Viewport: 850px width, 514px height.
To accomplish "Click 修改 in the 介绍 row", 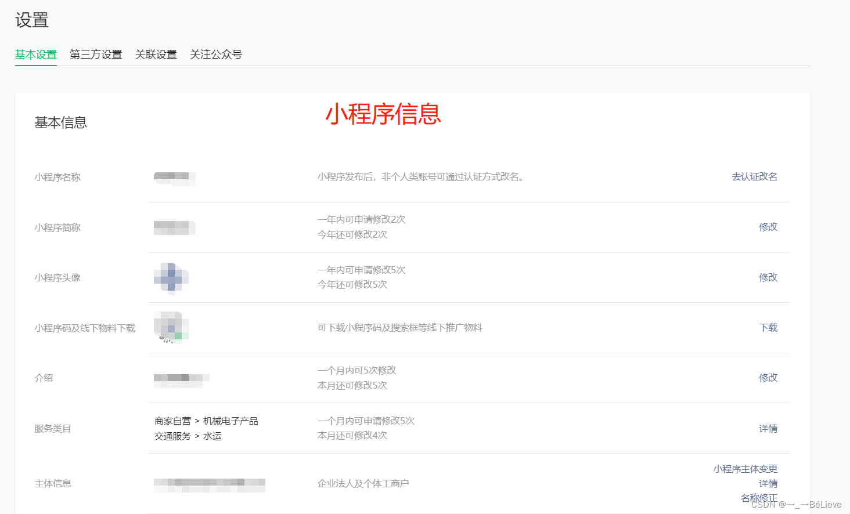I will point(768,378).
